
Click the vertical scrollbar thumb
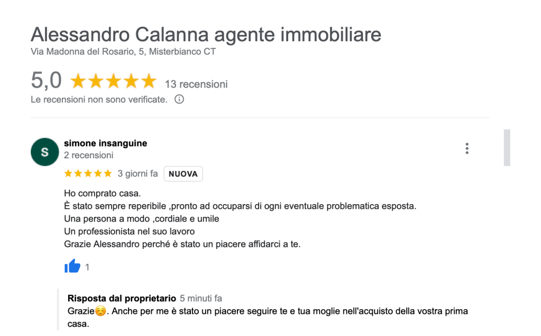coord(507,147)
